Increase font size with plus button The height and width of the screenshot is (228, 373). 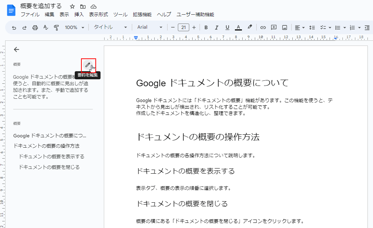click(x=194, y=28)
